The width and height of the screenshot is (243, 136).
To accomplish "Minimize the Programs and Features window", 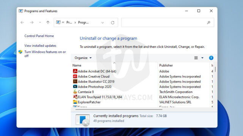I will (186, 11).
